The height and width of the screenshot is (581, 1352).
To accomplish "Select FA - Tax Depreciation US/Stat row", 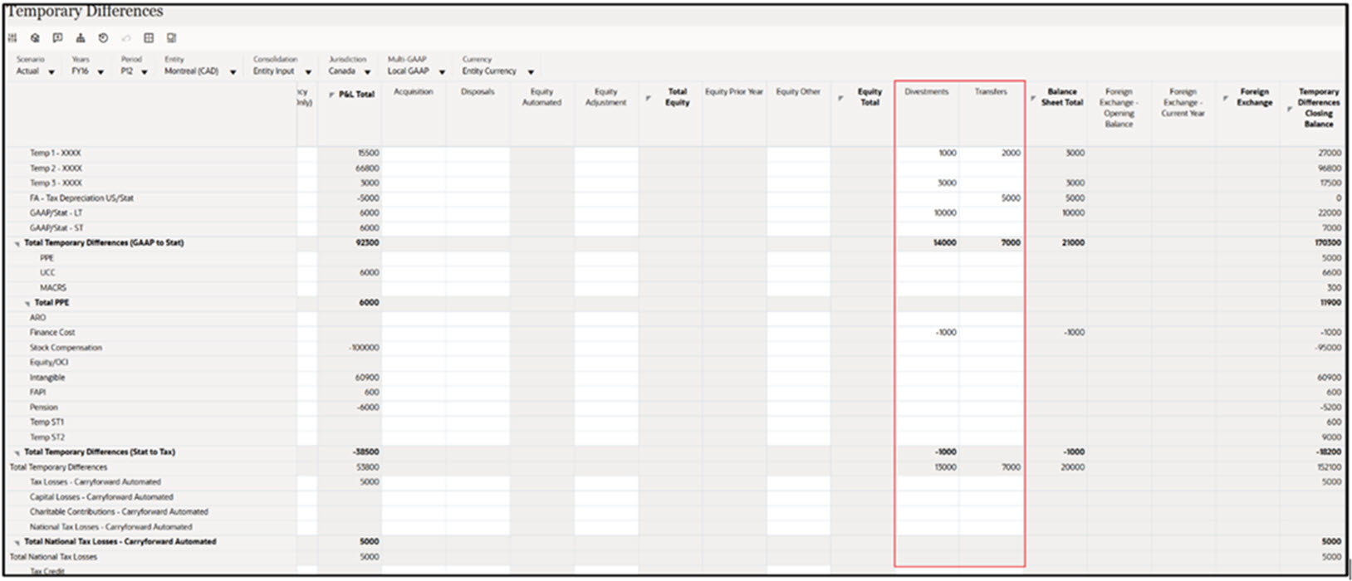I will click(81, 198).
